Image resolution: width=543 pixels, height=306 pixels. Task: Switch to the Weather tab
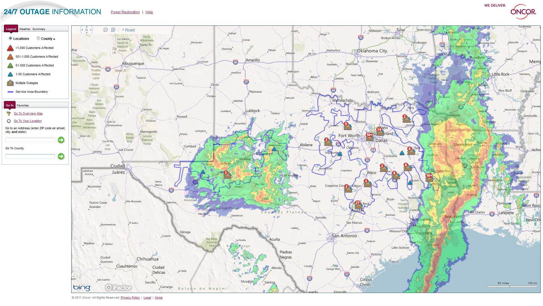click(x=25, y=29)
